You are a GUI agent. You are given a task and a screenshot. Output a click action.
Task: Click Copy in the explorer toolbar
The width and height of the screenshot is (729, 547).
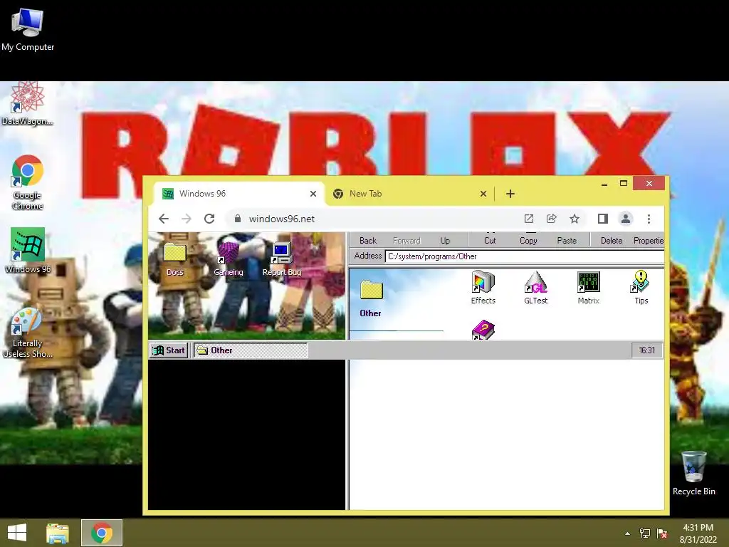click(x=528, y=240)
